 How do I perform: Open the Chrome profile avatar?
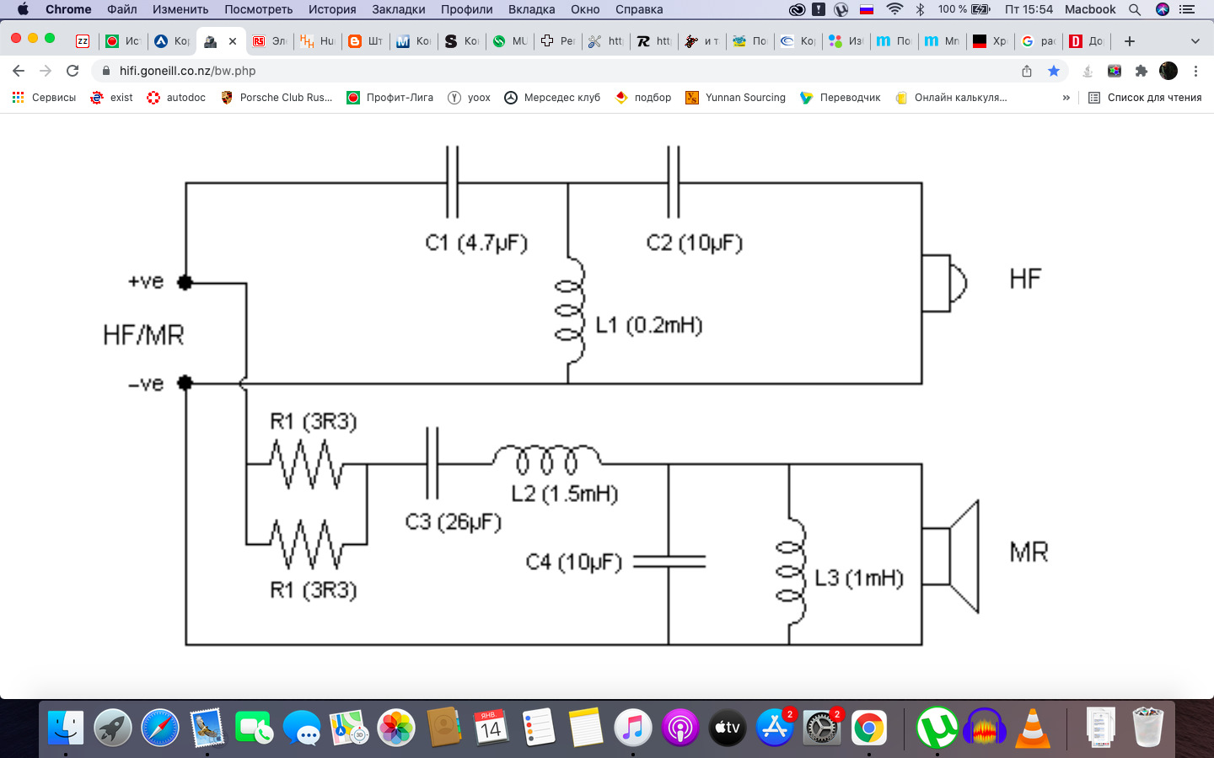(1168, 71)
